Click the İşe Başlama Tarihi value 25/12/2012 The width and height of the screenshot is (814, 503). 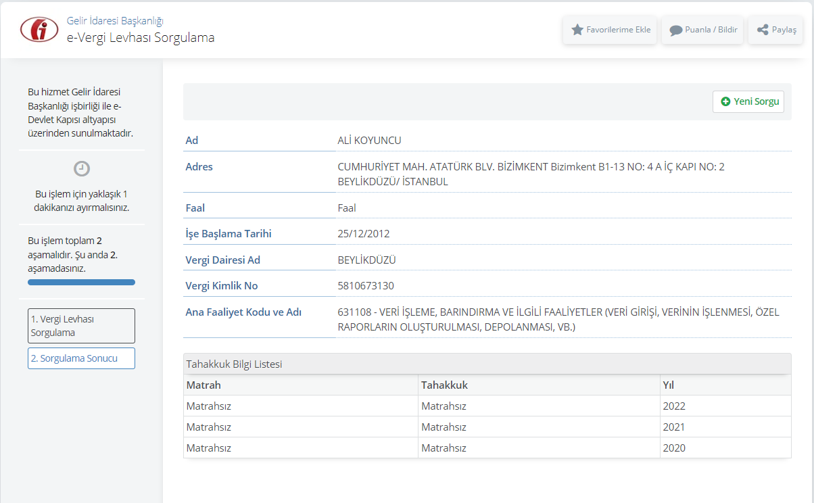pyautogui.click(x=364, y=234)
